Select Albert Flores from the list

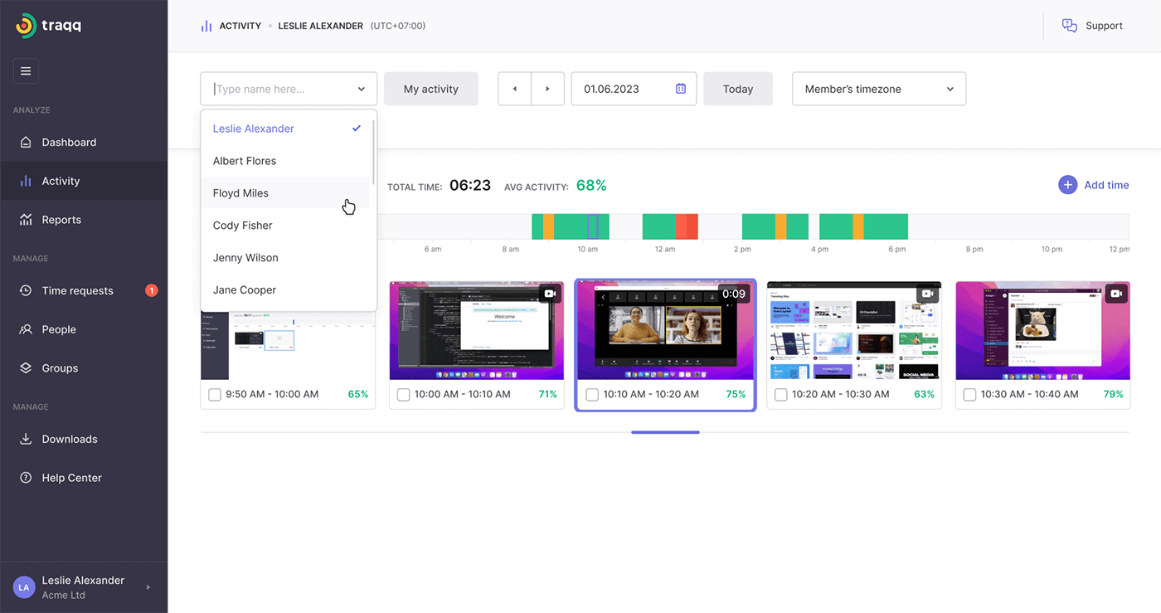pyautogui.click(x=287, y=161)
